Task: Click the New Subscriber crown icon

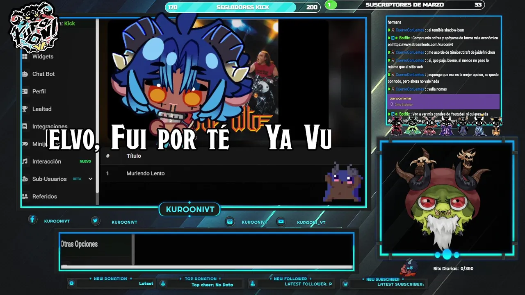Action: coord(345,284)
